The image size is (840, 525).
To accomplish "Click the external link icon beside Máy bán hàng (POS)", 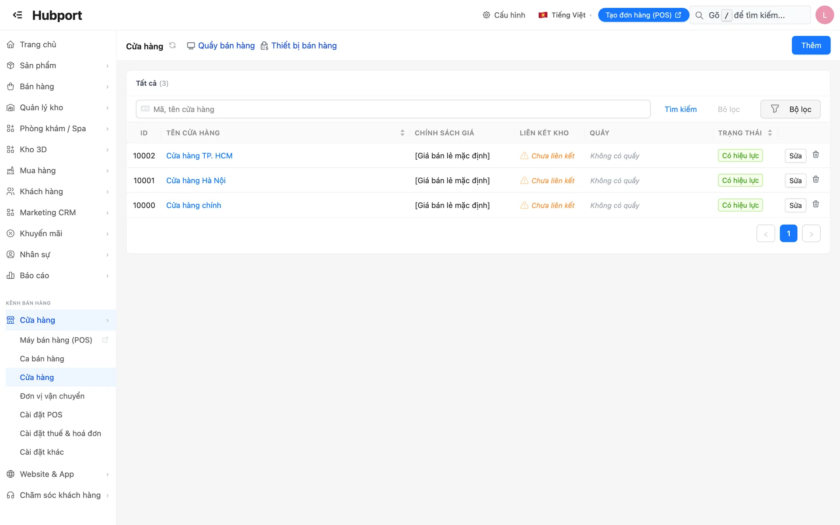I will [105, 340].
